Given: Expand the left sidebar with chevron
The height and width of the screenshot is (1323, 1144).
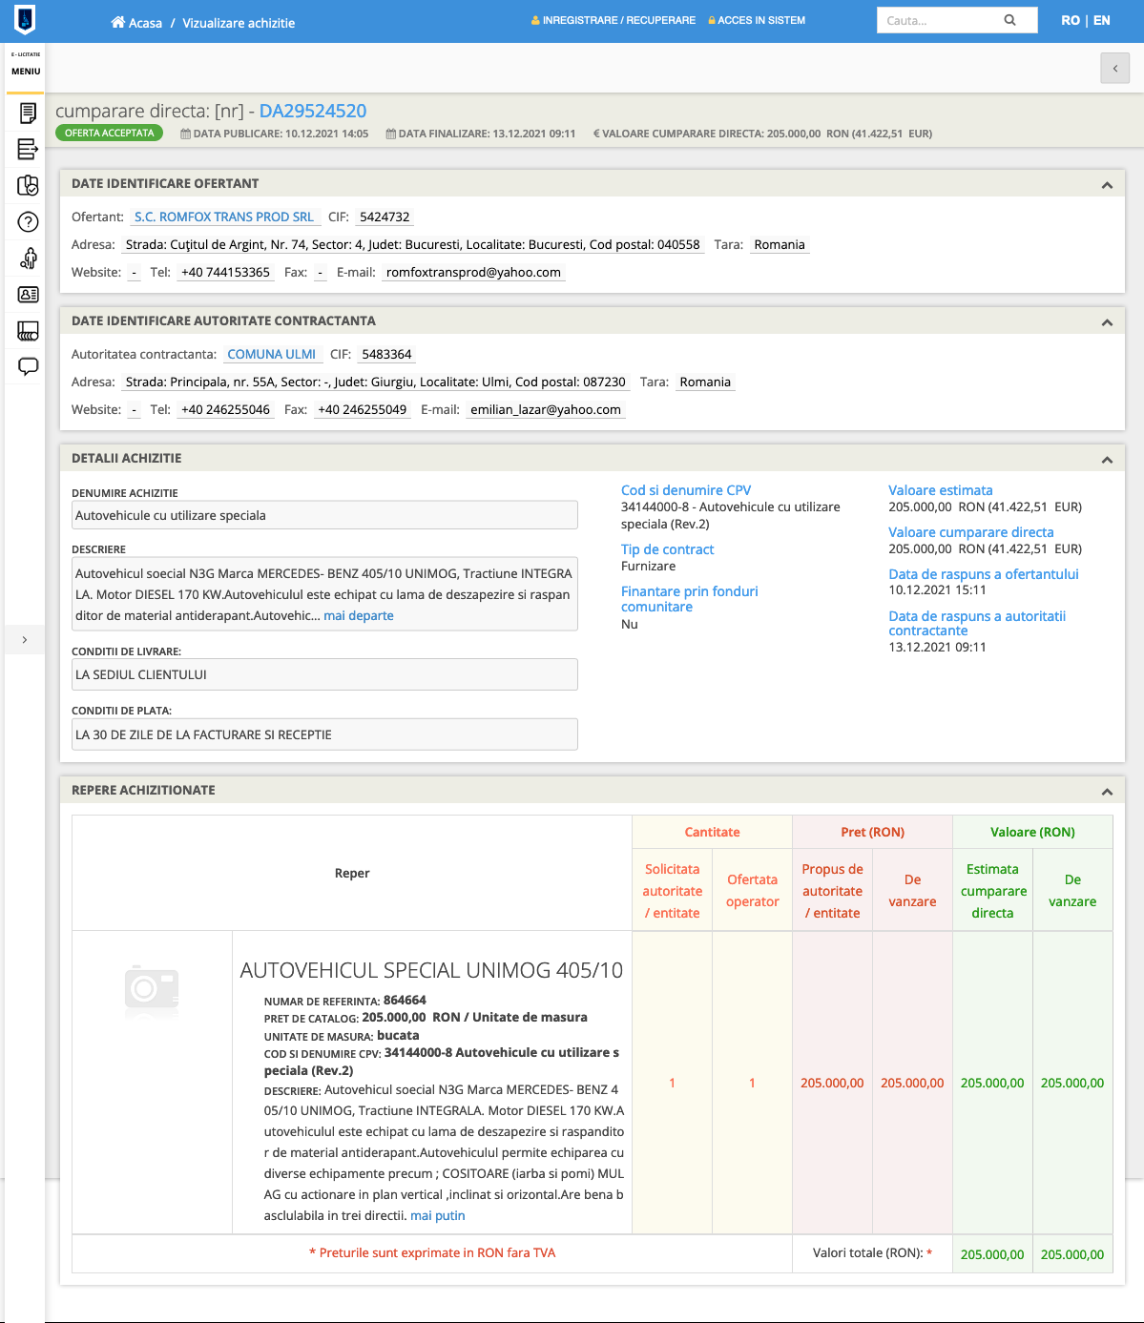Looking at the screenshot, I should pyautogui.click(x=25, y=639).
